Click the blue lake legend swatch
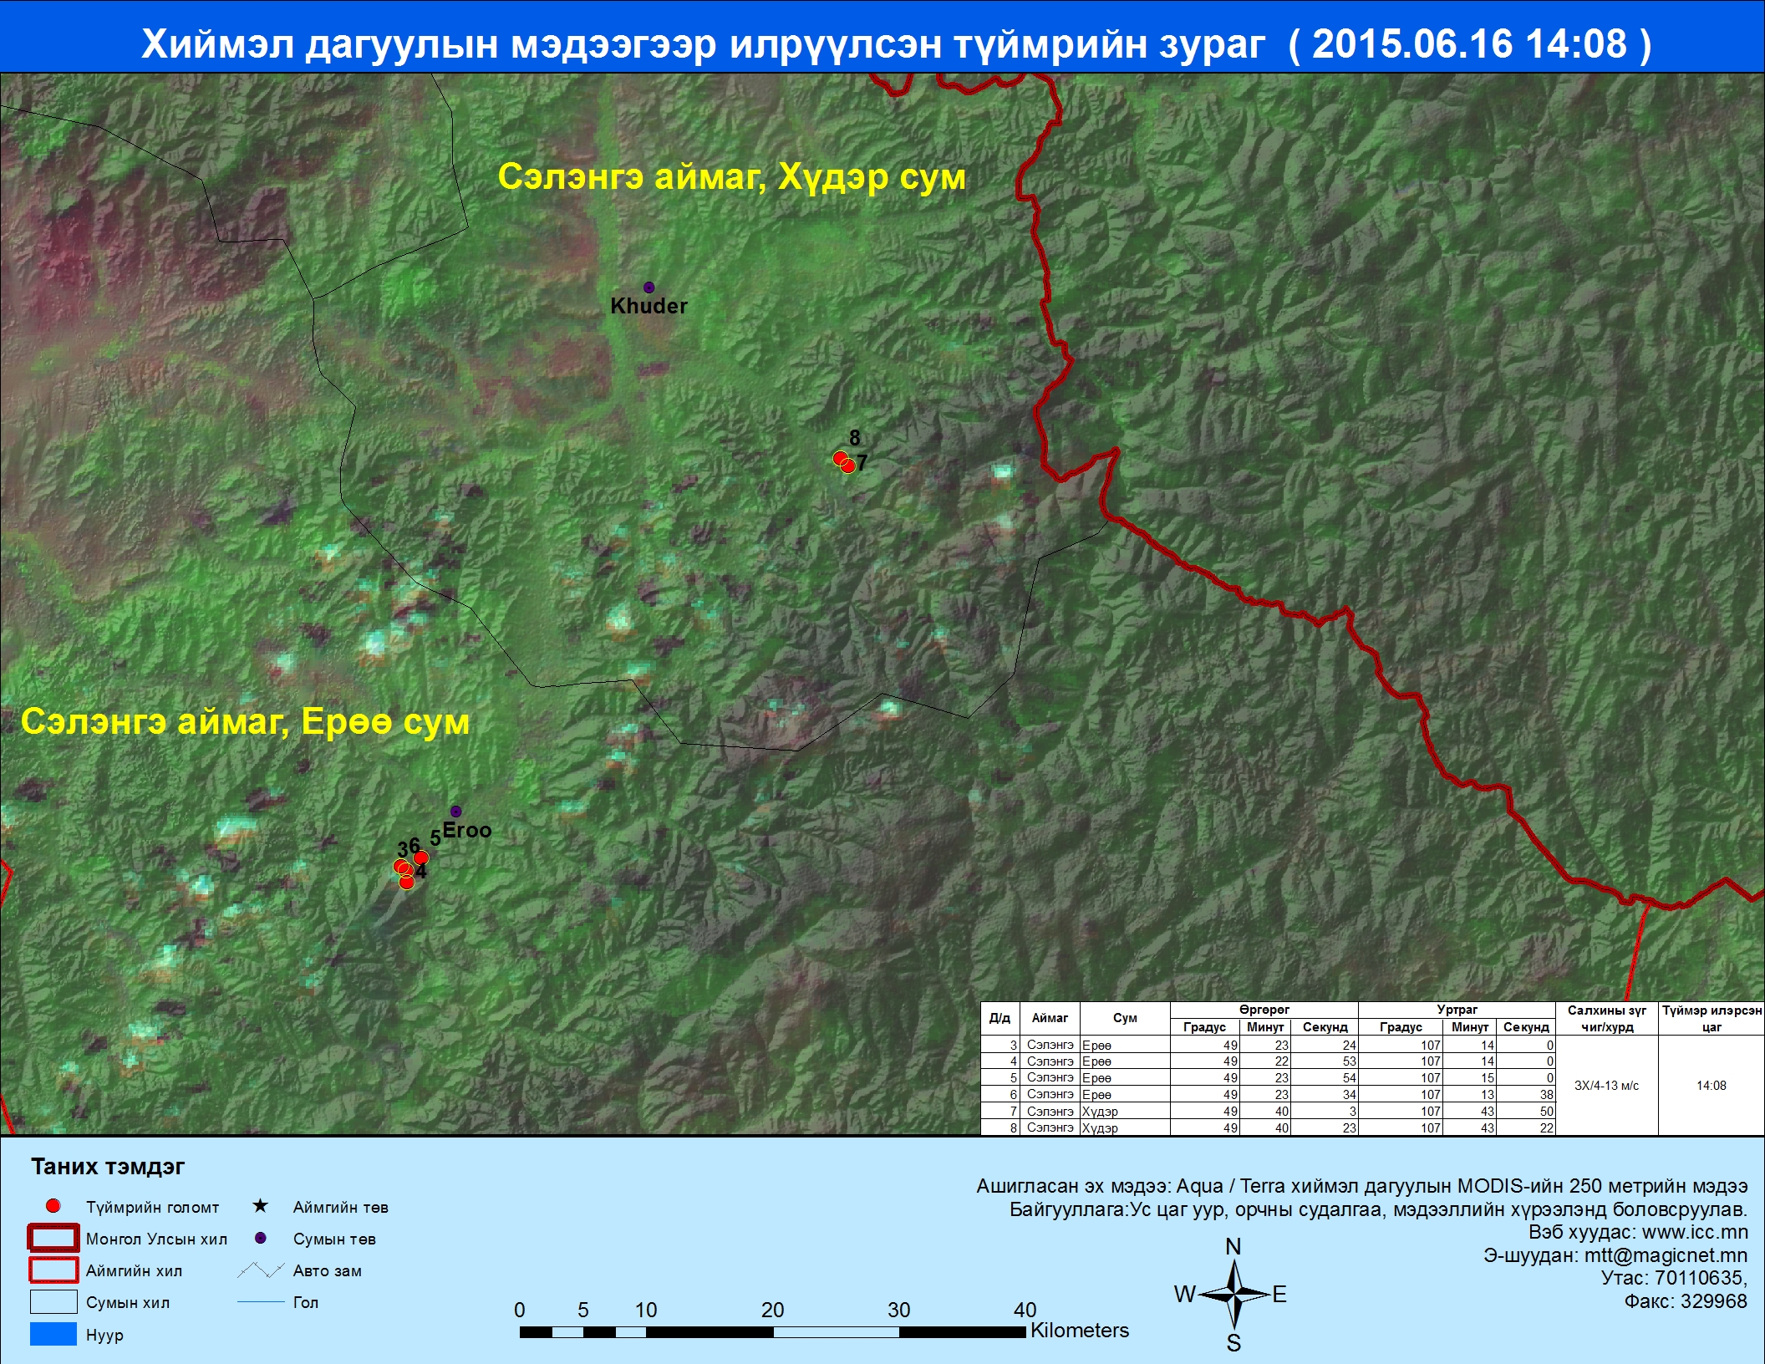The image size is (1765, 1364). [x=53, y=1334]
